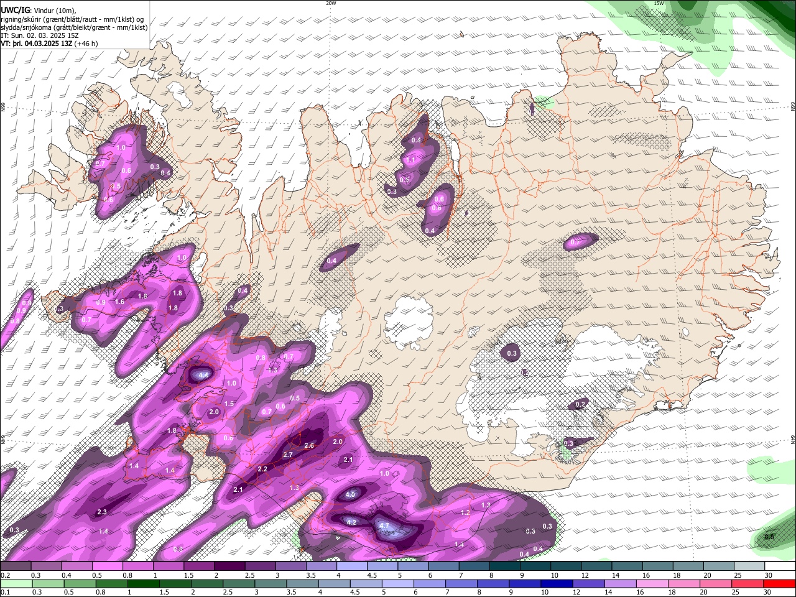Select lower legend bright red swatch starting at 30
The width and height of the screenshot is (796, 597).
pyautogui.click(x=780, y=583)
